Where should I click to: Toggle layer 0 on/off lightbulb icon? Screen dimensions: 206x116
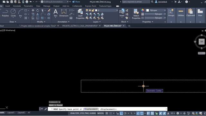coord(87,10)
